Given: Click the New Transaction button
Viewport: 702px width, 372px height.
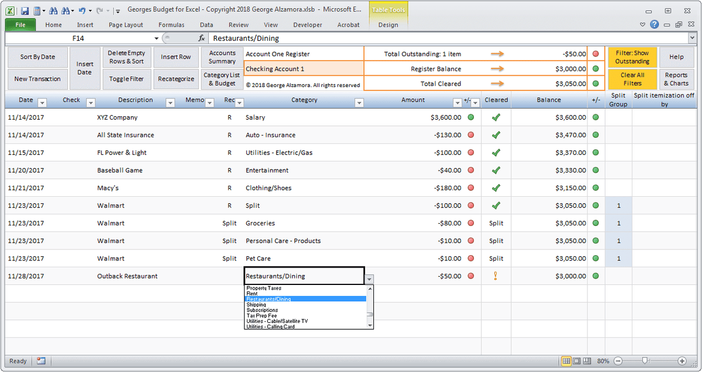Looking at the screenshot, I should click(x=38, y=79).
